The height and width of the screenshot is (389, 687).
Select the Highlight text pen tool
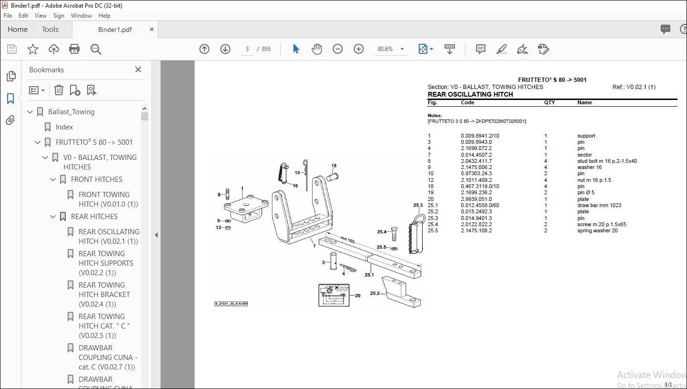(502, 49)
